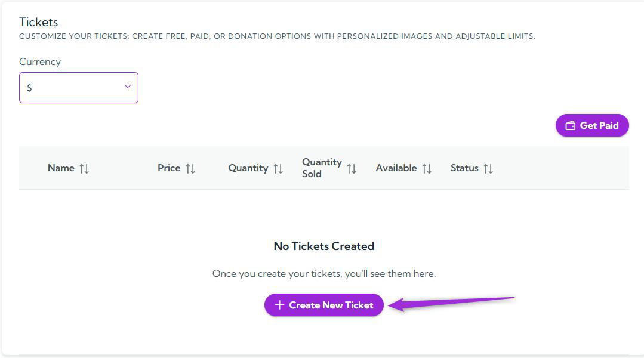Screen dimensions: 644x358
Task: Select the Name column header
Action: click(61, 168)
